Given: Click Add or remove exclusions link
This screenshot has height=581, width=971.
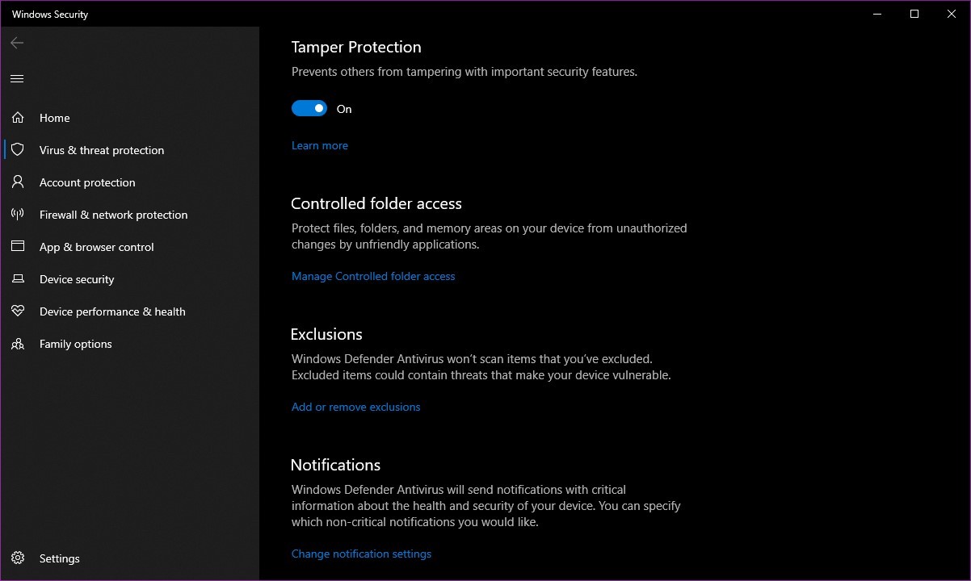Looking at the screenshot, I should [355, 408].
